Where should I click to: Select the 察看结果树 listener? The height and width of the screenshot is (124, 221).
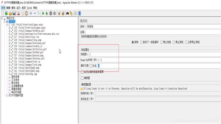[x=16, y=89]
